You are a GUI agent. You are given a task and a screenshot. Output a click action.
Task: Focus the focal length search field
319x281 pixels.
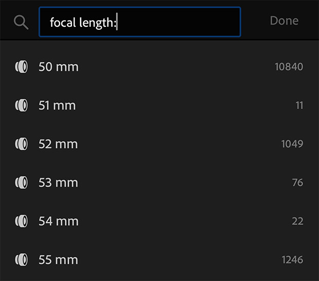point(140,22)
